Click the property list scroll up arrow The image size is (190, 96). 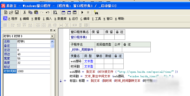52,42
